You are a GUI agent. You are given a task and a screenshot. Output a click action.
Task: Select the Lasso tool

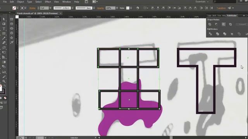tap(4, 24)
